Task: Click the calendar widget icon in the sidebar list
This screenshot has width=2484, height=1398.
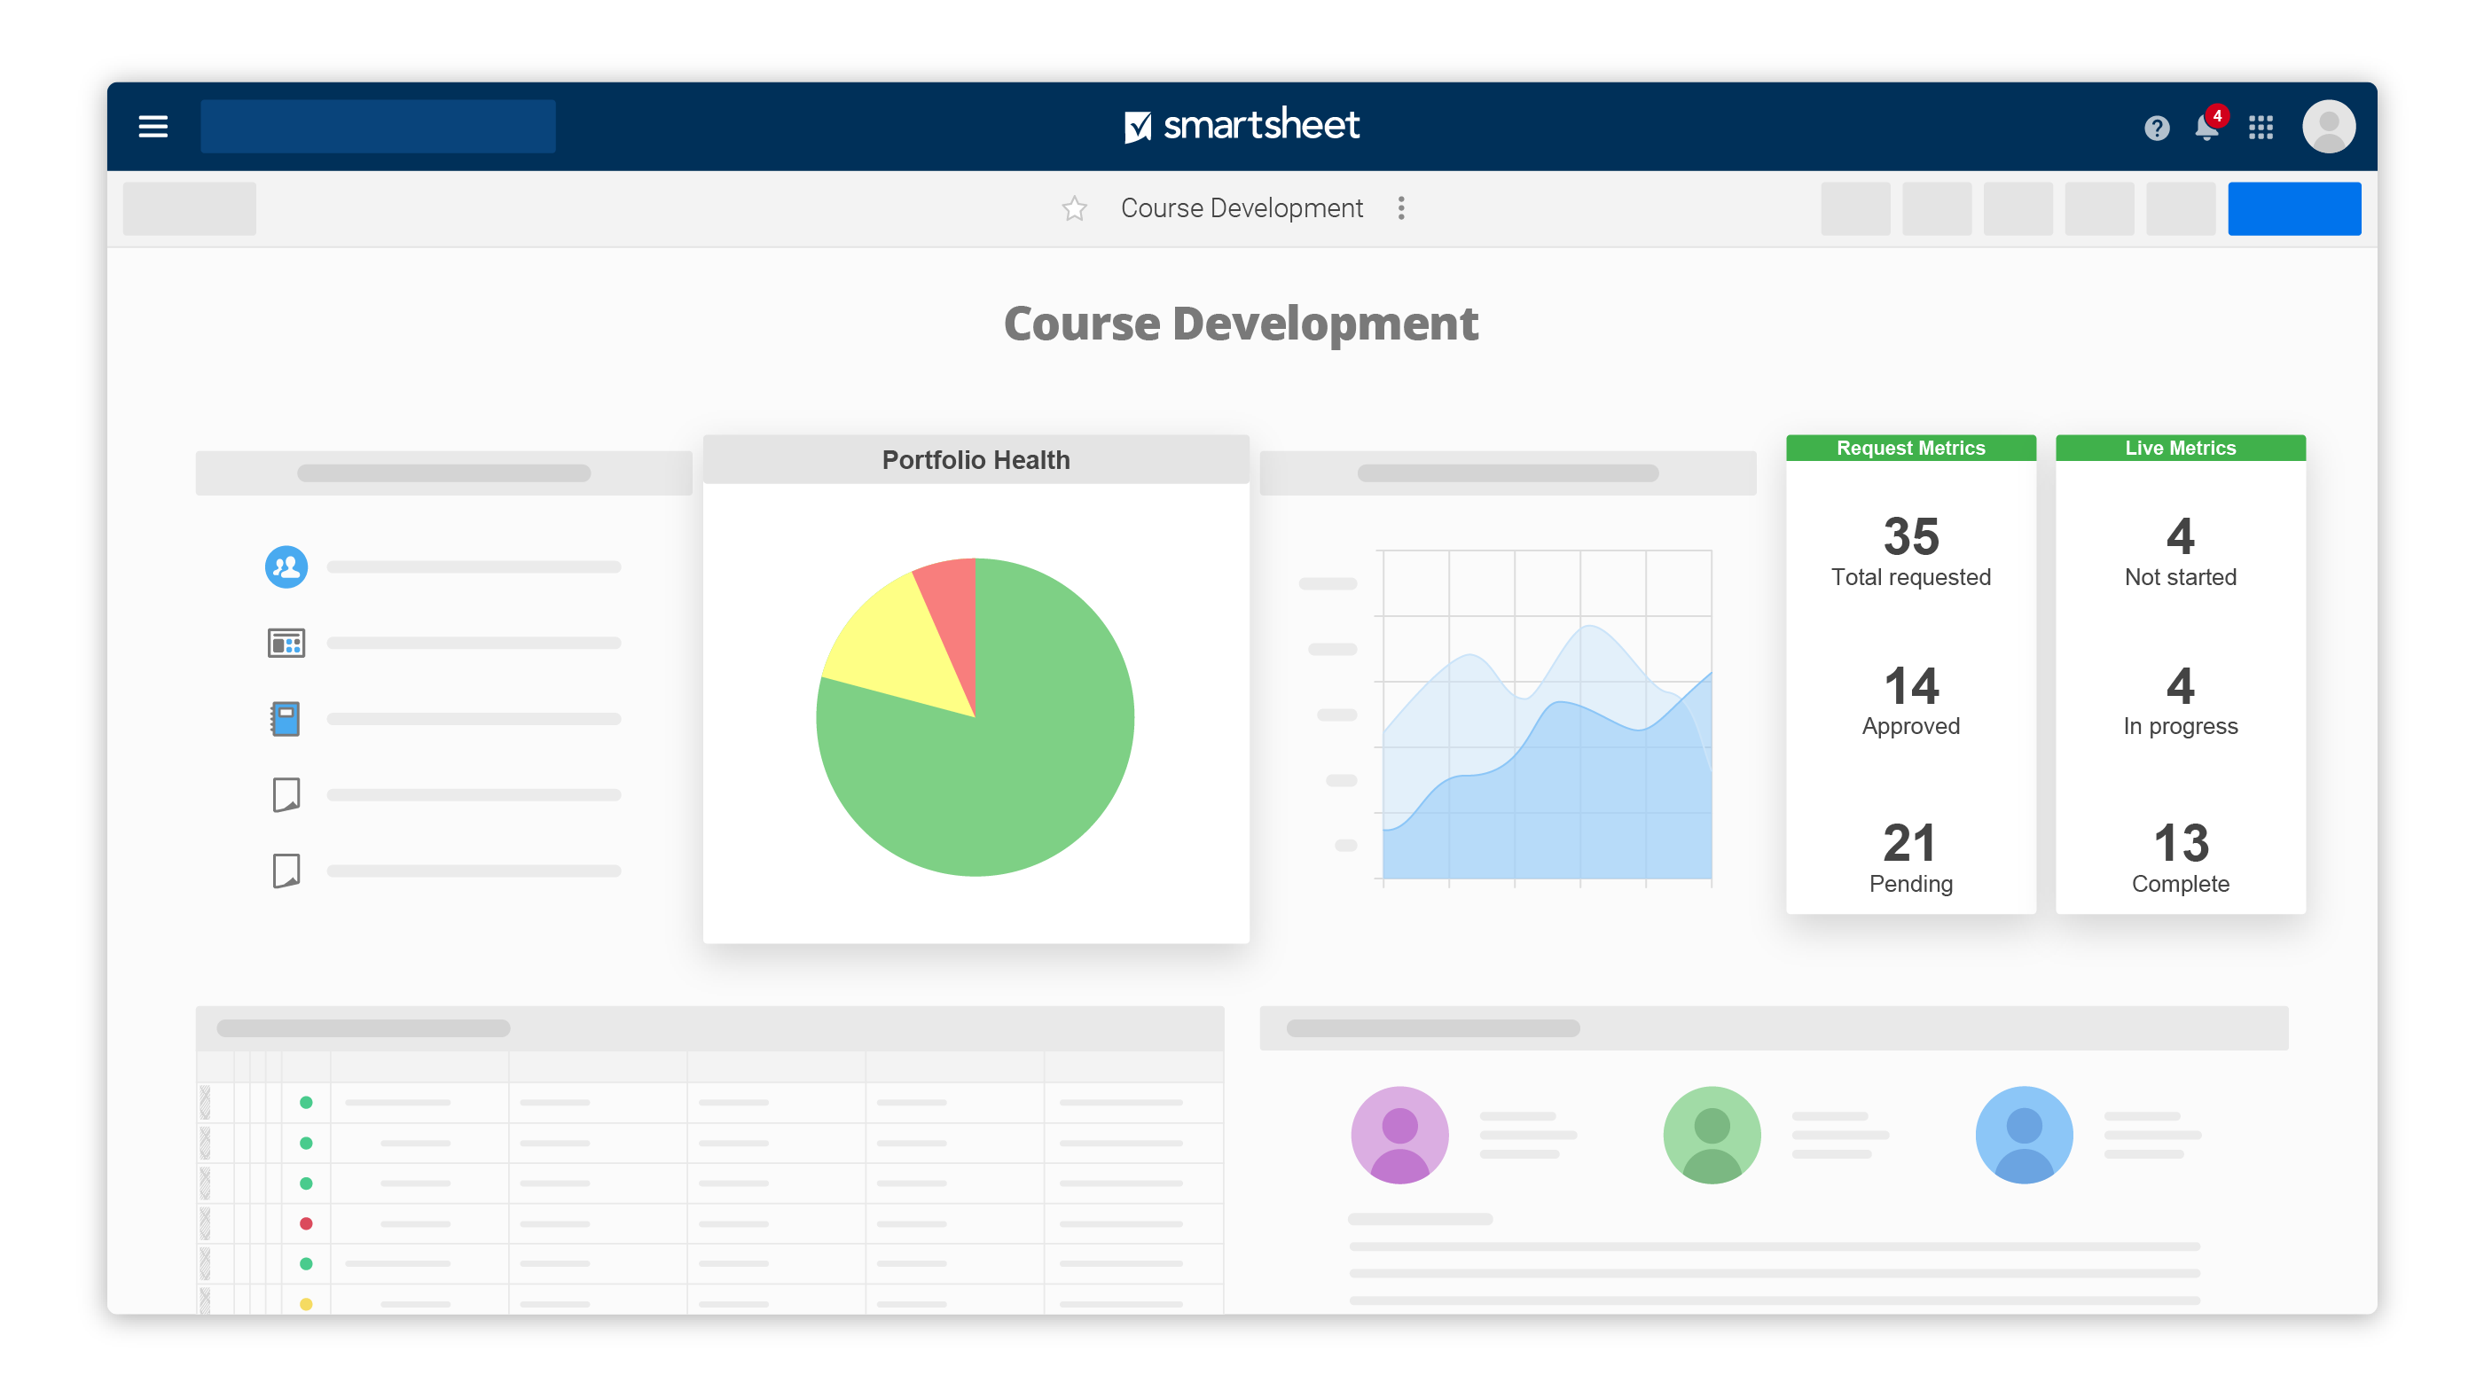Action: 286,642
